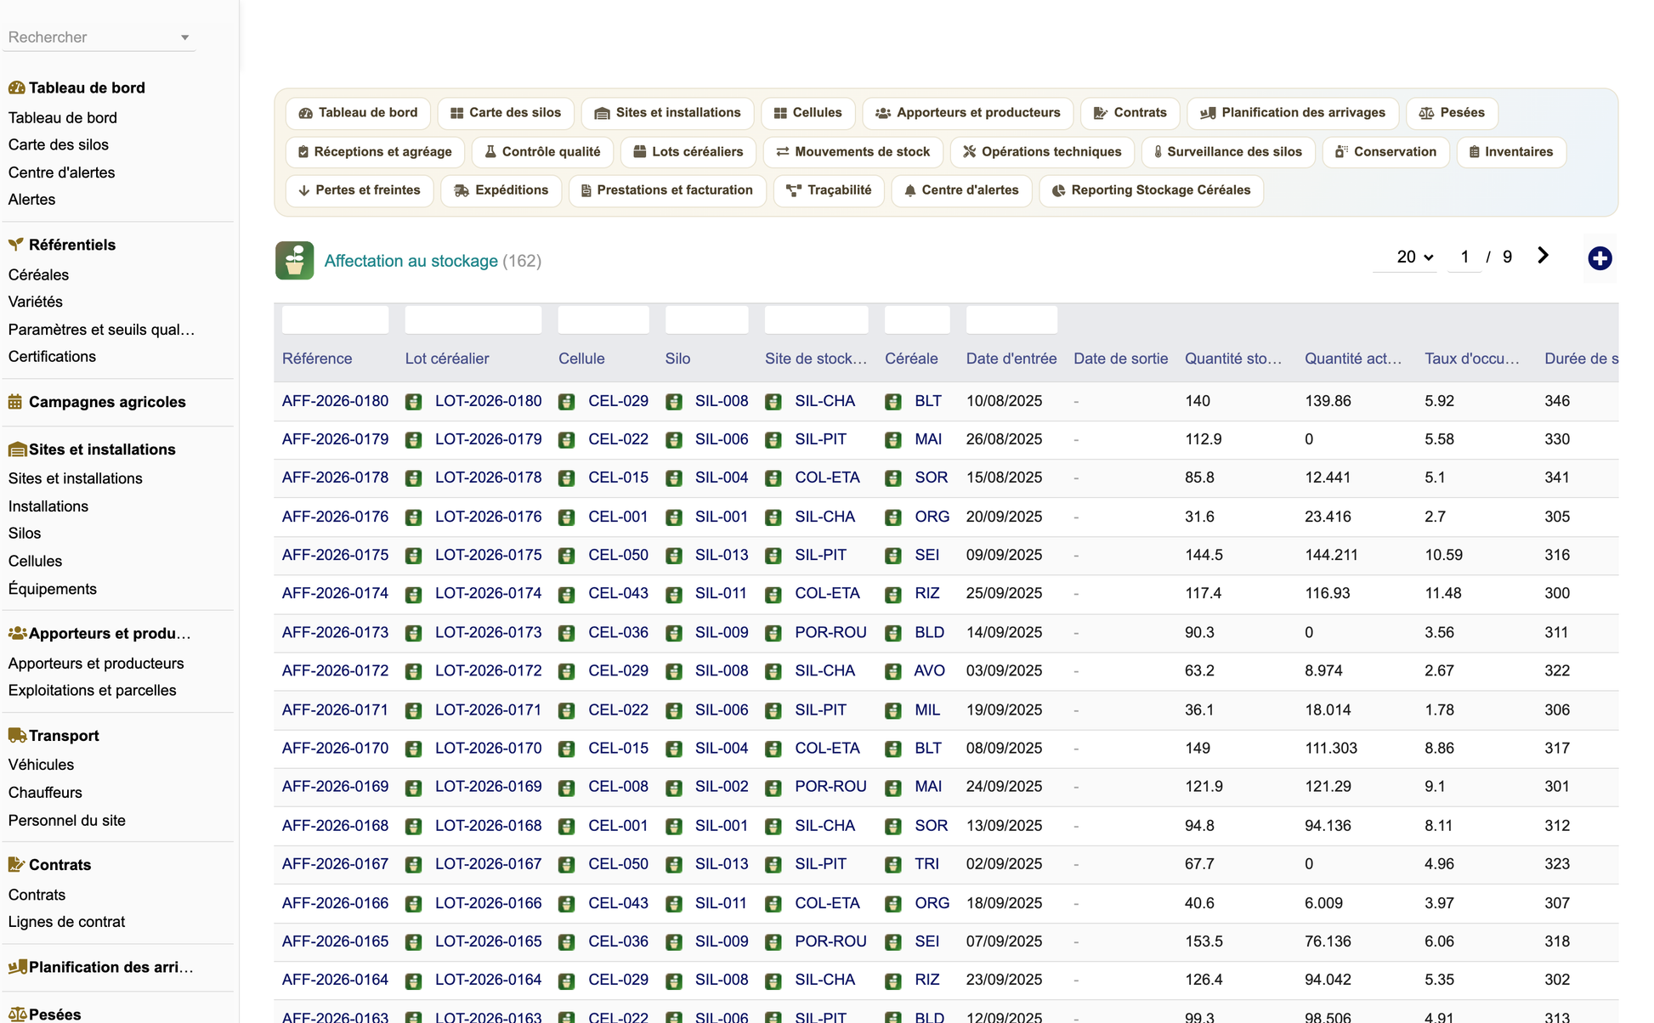The height and width of the screenshot is (1023, 1654).
Task: Open the Cellules tab
Action: pos(807,113)
